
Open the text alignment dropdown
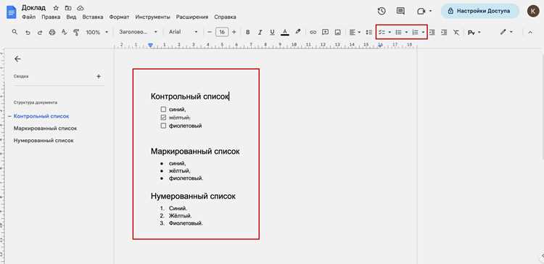tap(355, 32)
